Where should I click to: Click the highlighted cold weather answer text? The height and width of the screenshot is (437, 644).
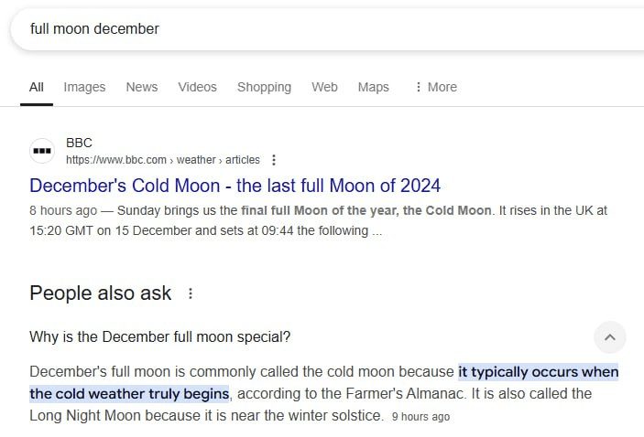tap(538, 373)
